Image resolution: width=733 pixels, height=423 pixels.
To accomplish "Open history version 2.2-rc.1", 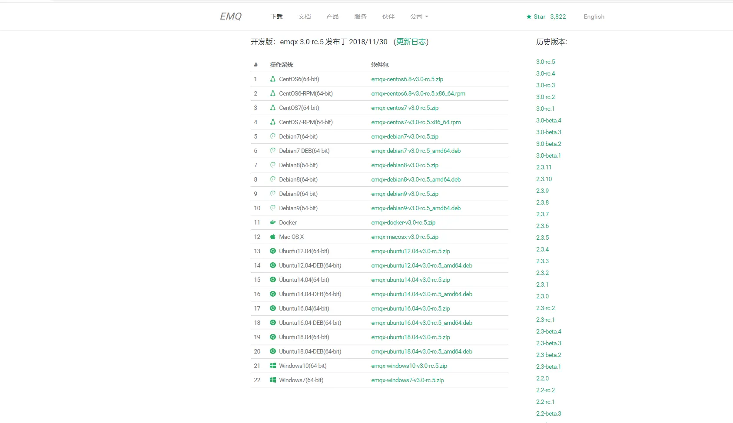I will click(545, 402).
